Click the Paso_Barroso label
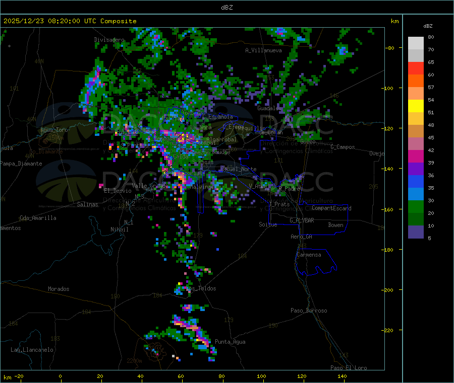Image resolution: width=454 pixels, height=383 pixels. pyautogui.click(x=309, y=311)
